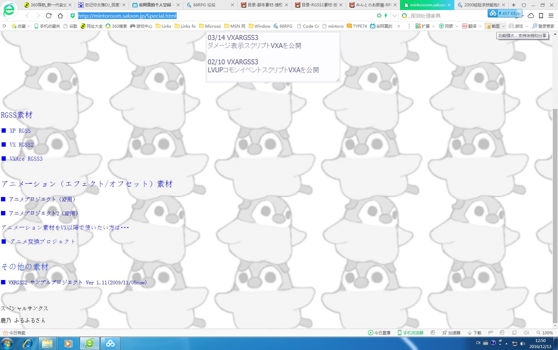The image size is (558, 350).
Task: Click the lightning speed-mode icon in the address bar
Action: [386, 16]
